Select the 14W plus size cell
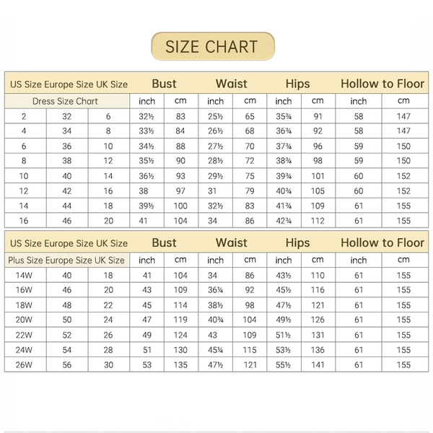433x433 pixels. (24, 276)
